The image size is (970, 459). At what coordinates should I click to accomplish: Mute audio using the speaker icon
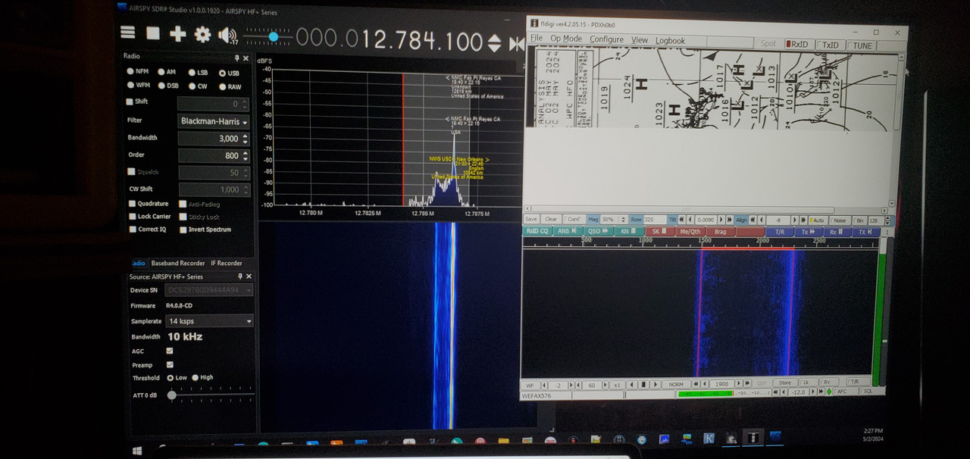click(x=227, y=35)
